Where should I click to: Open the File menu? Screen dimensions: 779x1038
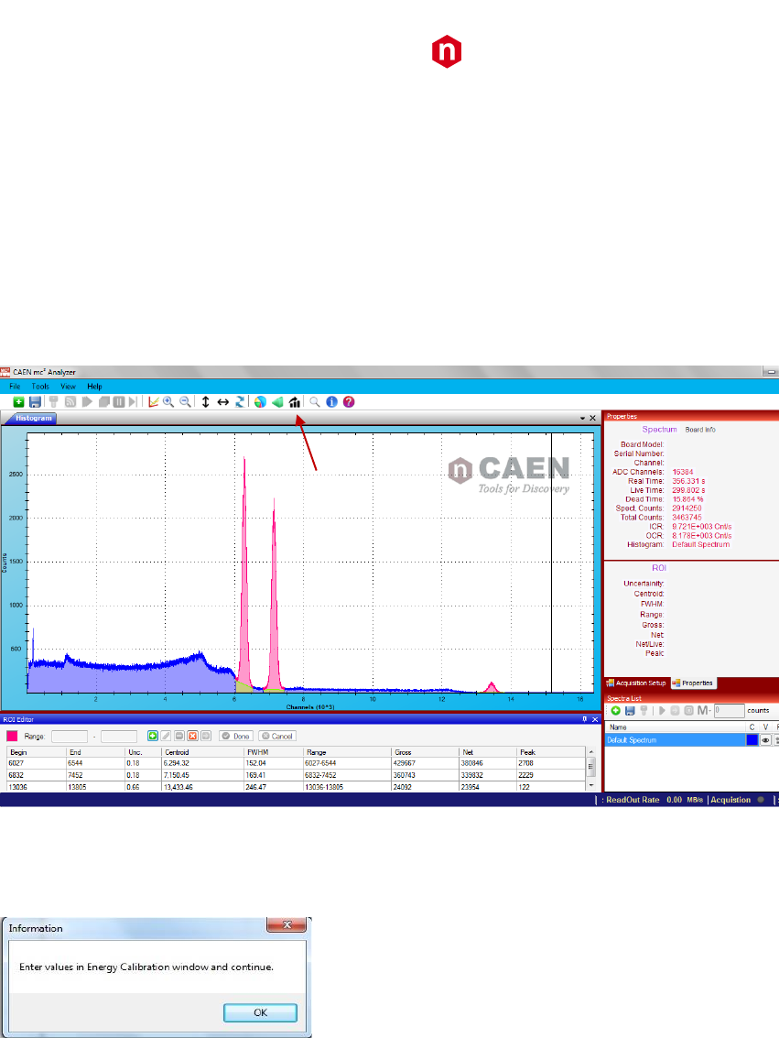15,387
